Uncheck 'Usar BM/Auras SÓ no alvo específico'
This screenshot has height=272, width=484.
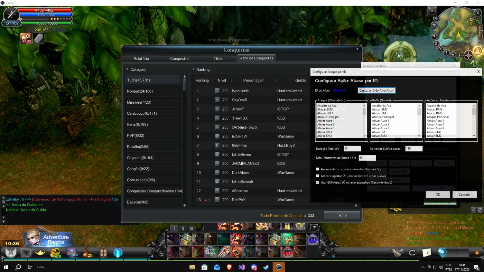tap(318, 182)
